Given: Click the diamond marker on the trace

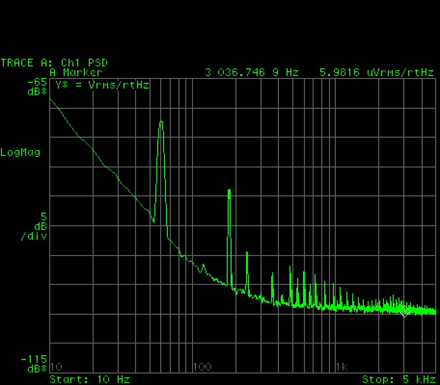Looking at the screenshot, I should pyautogui.click(x=405, y=311).
